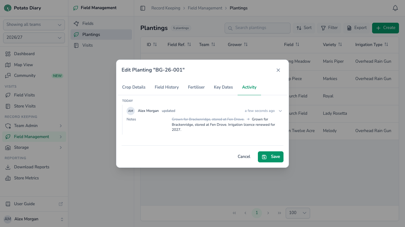405x227 pixels.
Task: Expand Field Management menu
Action: point(34,137)
